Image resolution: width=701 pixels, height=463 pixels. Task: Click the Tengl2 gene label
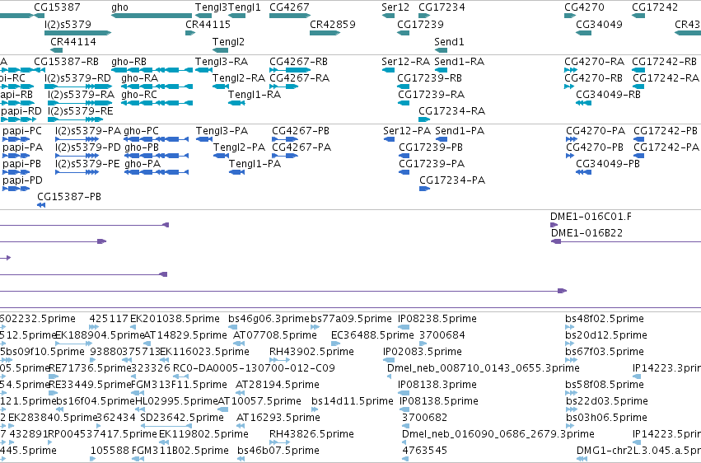tap(228, 41)
